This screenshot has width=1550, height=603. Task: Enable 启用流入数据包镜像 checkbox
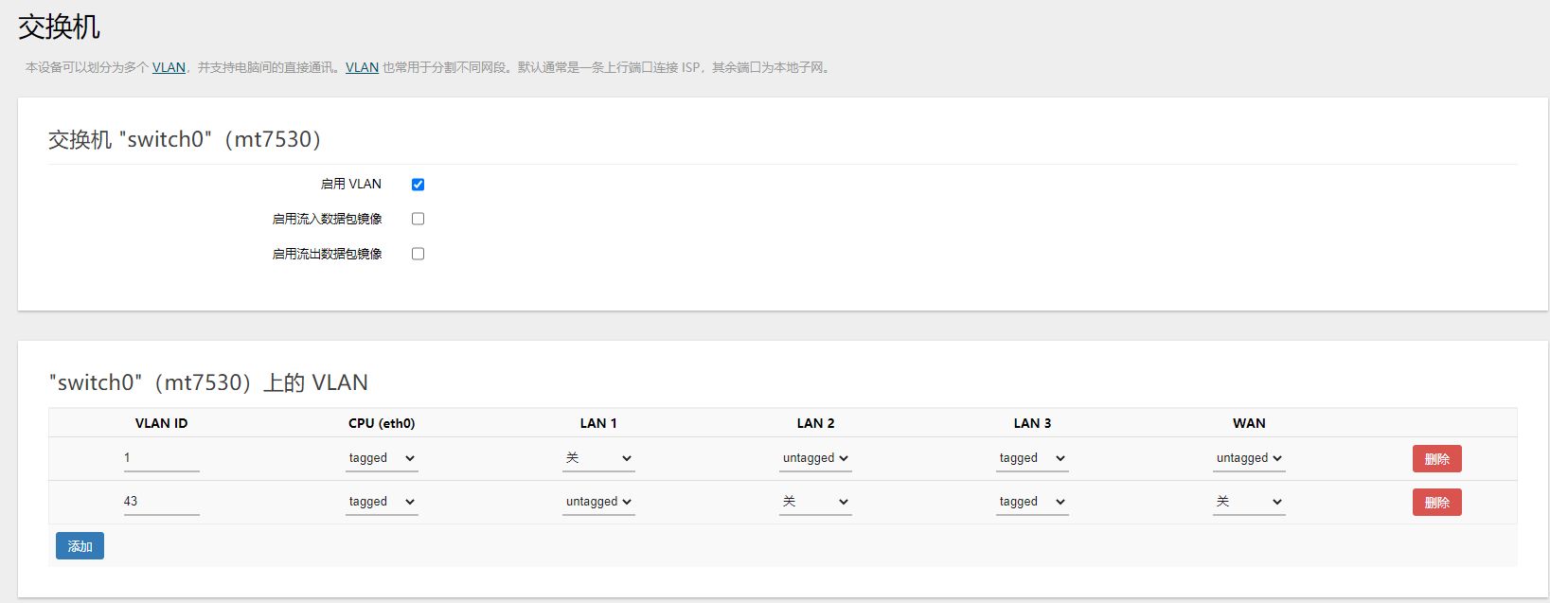tap(418, 219)
